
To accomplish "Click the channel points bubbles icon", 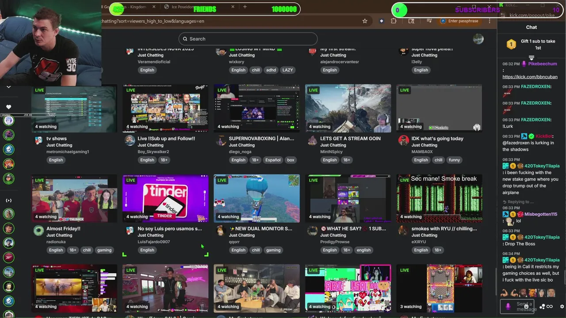I will (x=542, y=307).
